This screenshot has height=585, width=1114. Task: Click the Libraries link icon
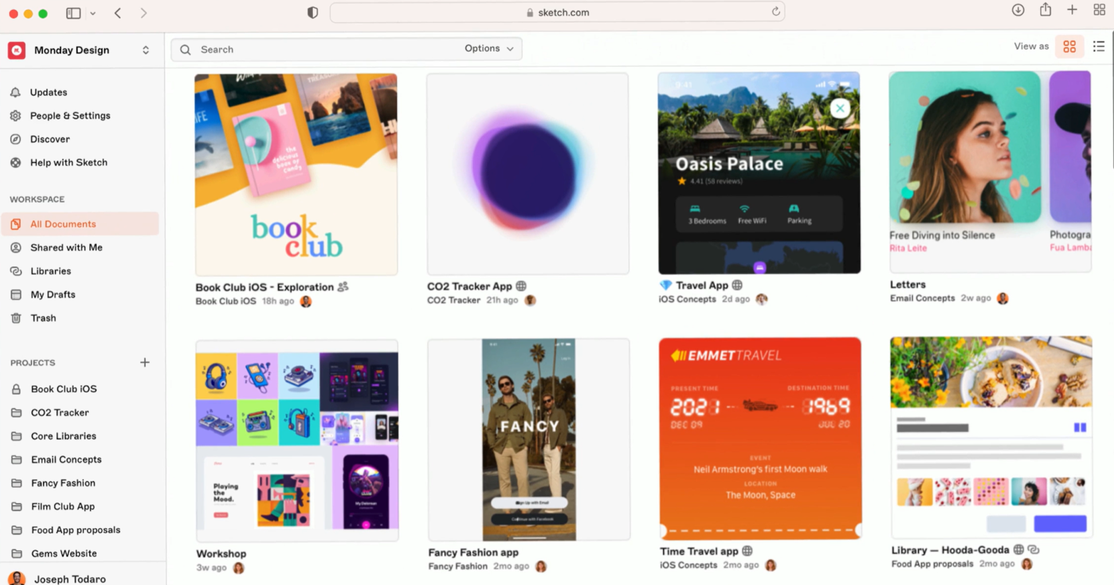[16, 271]
